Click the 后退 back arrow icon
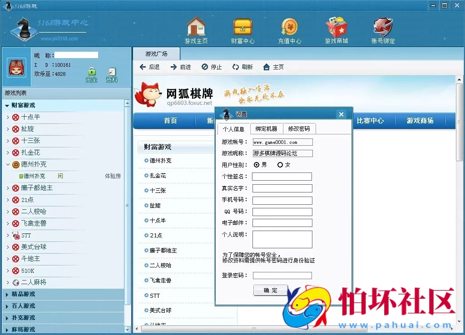This screenshot has width=465, height=335. (x=143, y=67)
